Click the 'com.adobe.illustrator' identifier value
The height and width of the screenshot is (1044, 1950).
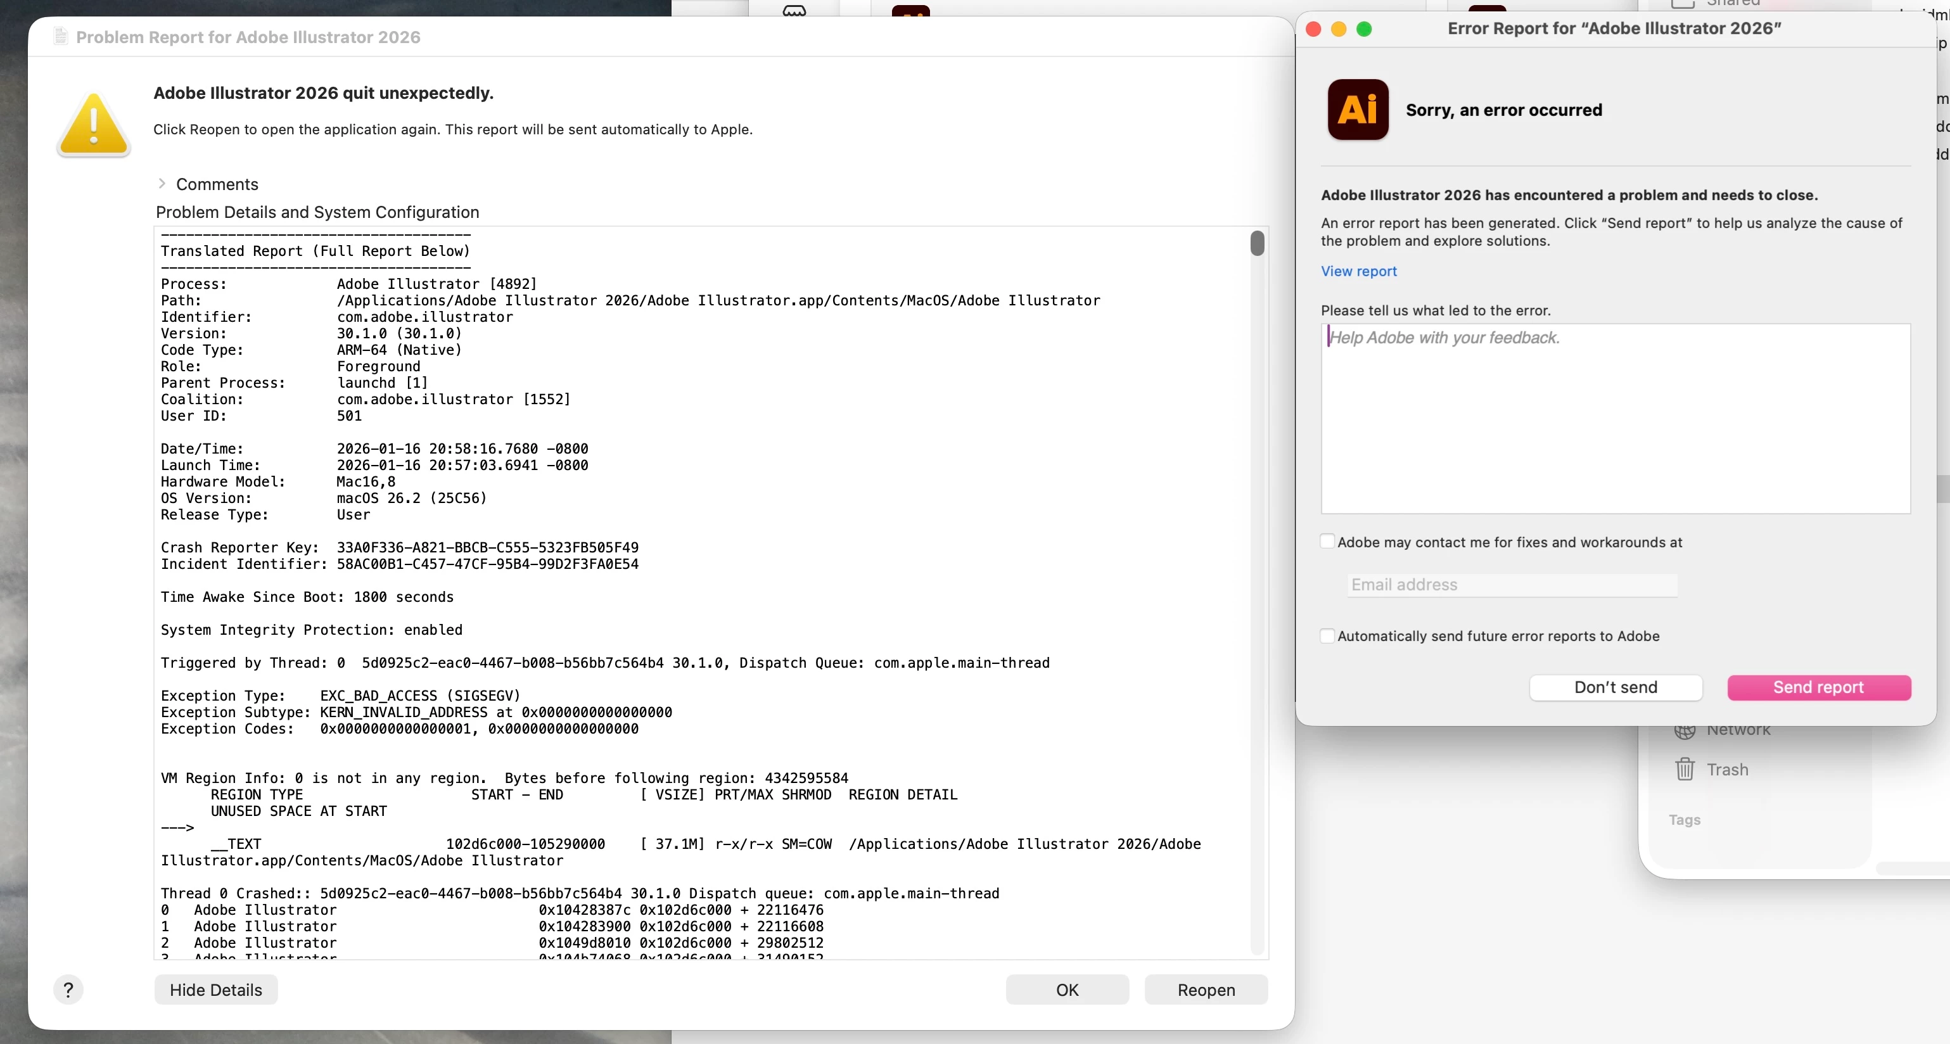424,317
